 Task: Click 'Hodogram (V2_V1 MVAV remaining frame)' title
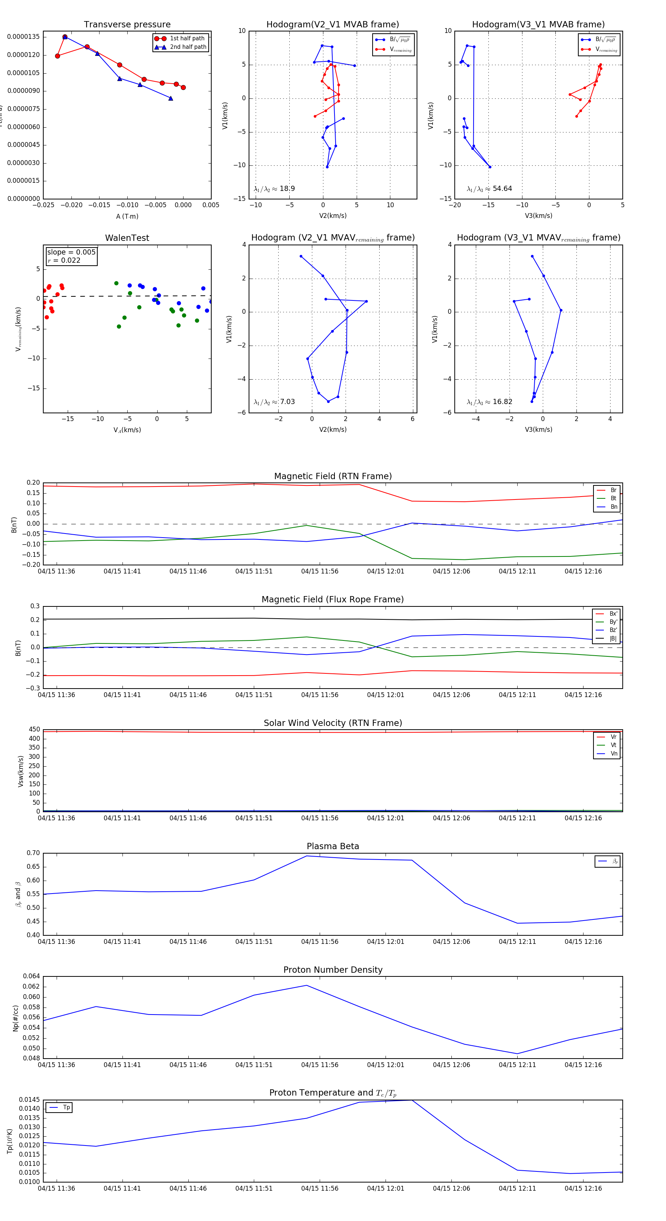pyautogui.click(x=333, y=238)
